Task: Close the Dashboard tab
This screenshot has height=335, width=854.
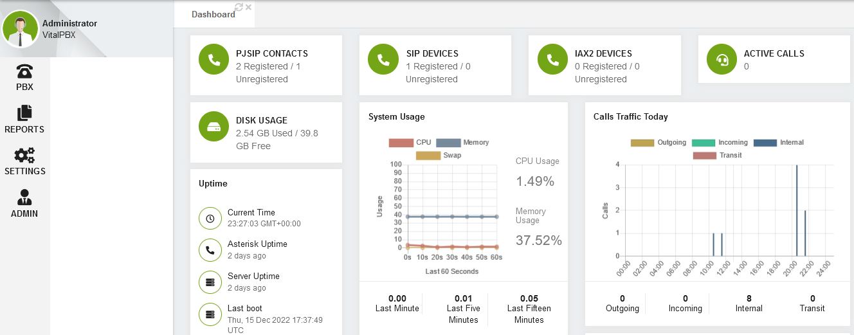Action: [249, 7]
